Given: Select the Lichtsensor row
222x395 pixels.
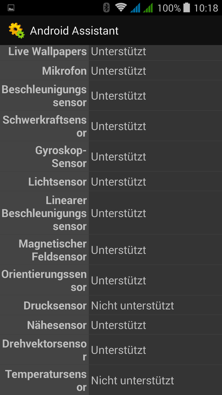Looking at the screenshot, I should [x=111, y=182].
